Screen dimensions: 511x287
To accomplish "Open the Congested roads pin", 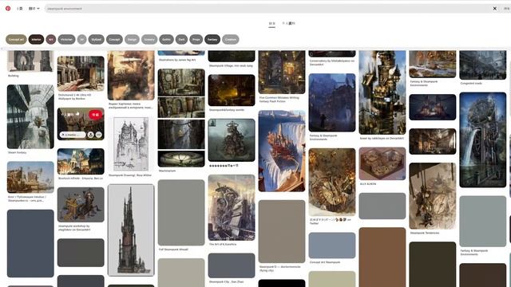I will (483, 65).
